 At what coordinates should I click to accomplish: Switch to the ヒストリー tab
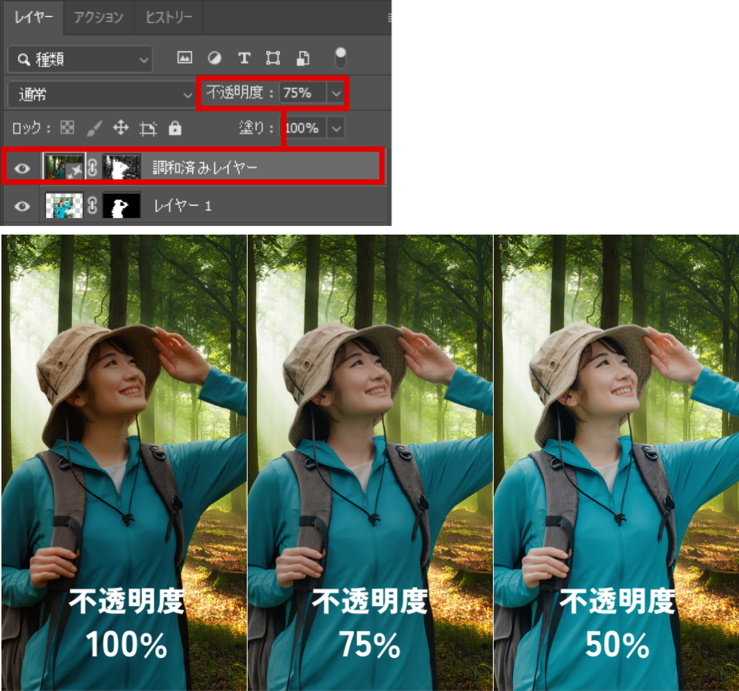coord(168,17)
